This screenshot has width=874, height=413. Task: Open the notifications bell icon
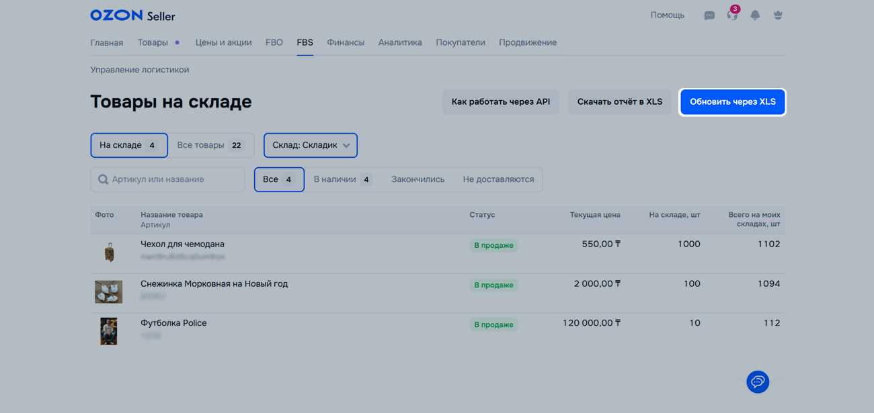(x=755, y=15)
